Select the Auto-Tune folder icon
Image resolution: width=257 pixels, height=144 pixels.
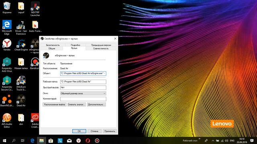pyautogui.click(x=35, y=26)
